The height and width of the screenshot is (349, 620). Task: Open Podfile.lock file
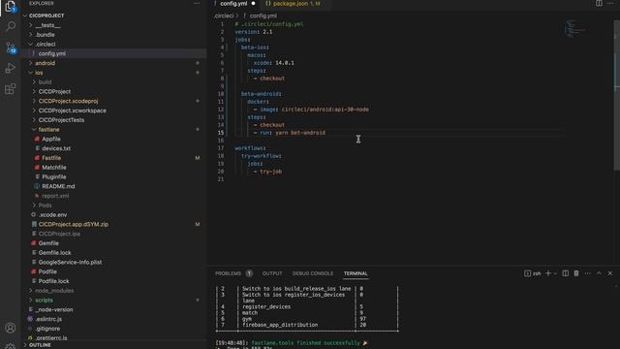pyautogui.click(x=53, y=281)
